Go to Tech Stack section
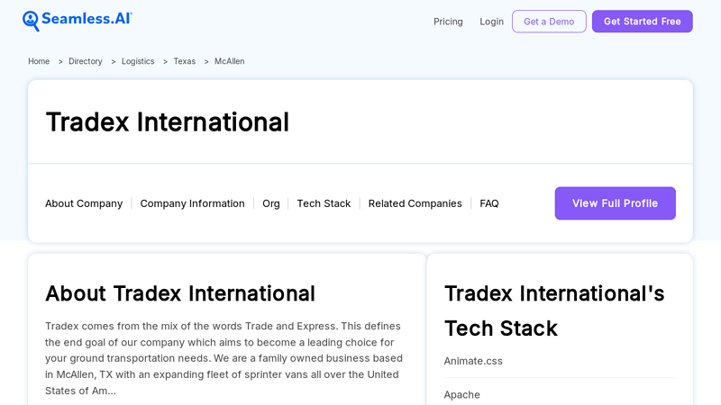Viewport: 721px width, 405px height. (x=324, y=203)
